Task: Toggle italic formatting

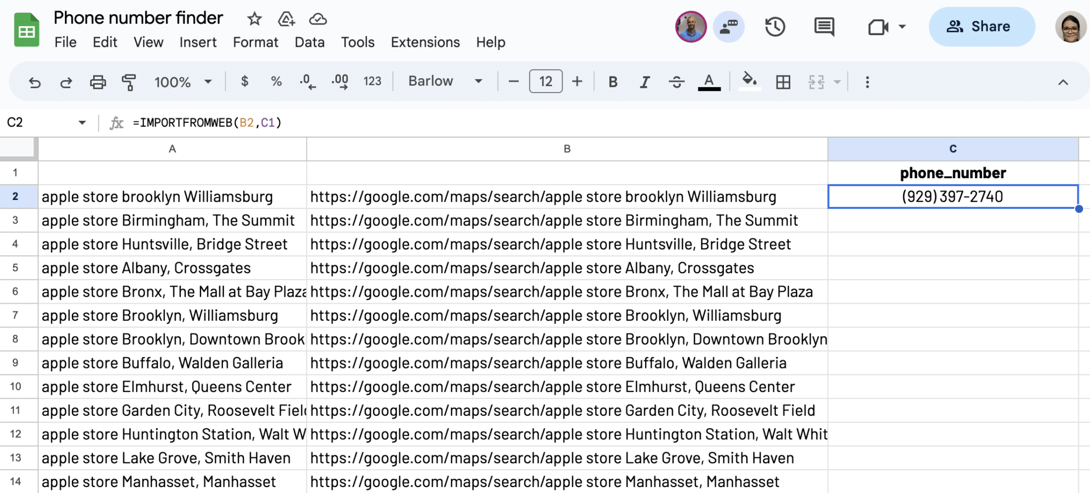Action: (645, 82)
